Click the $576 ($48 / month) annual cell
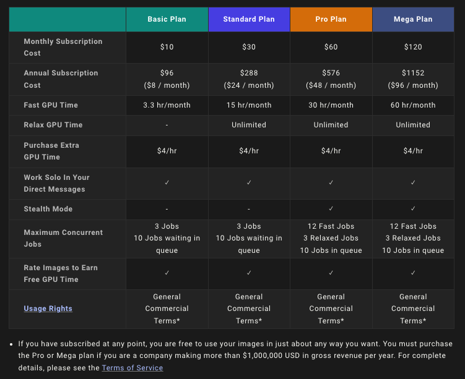465x379 pixels. pyautogui.click(x=331, y=79)
